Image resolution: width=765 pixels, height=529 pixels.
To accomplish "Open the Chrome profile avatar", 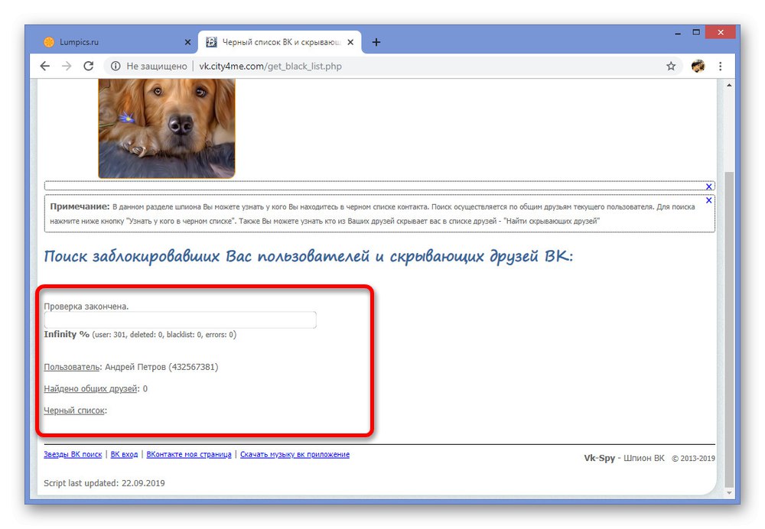I will [698, 66].
